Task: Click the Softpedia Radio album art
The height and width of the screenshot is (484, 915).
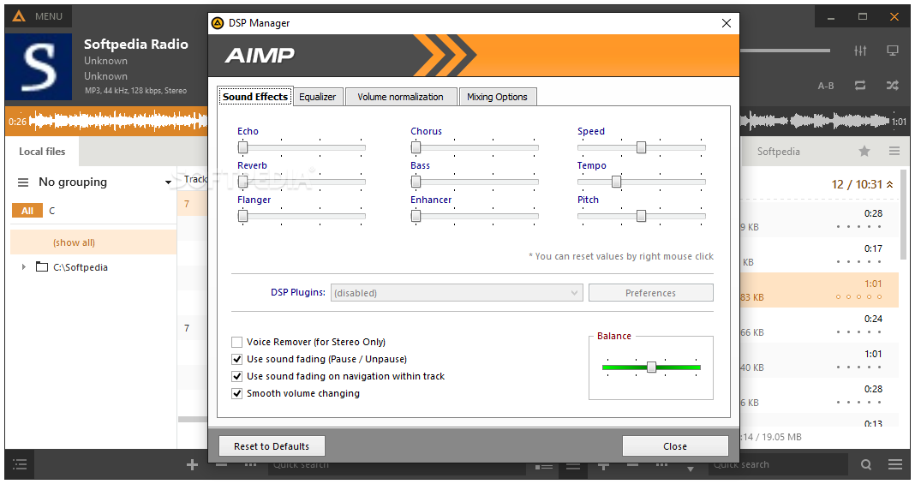Action: click(x=39, y=67)
